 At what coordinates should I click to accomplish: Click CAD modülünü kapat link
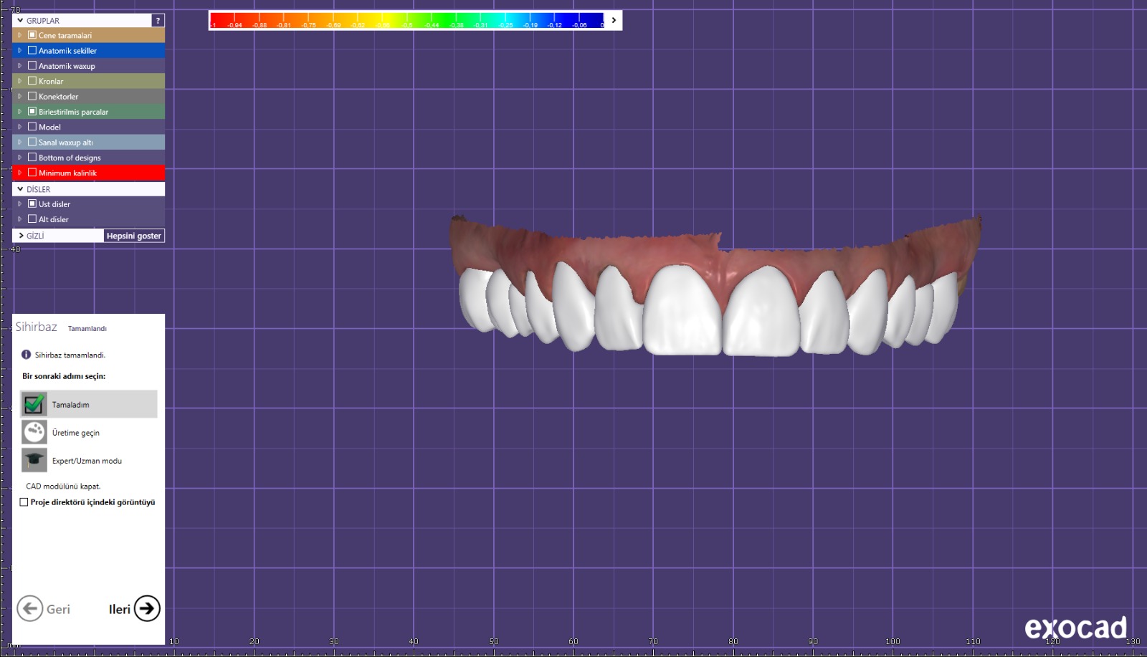[63, 486]
